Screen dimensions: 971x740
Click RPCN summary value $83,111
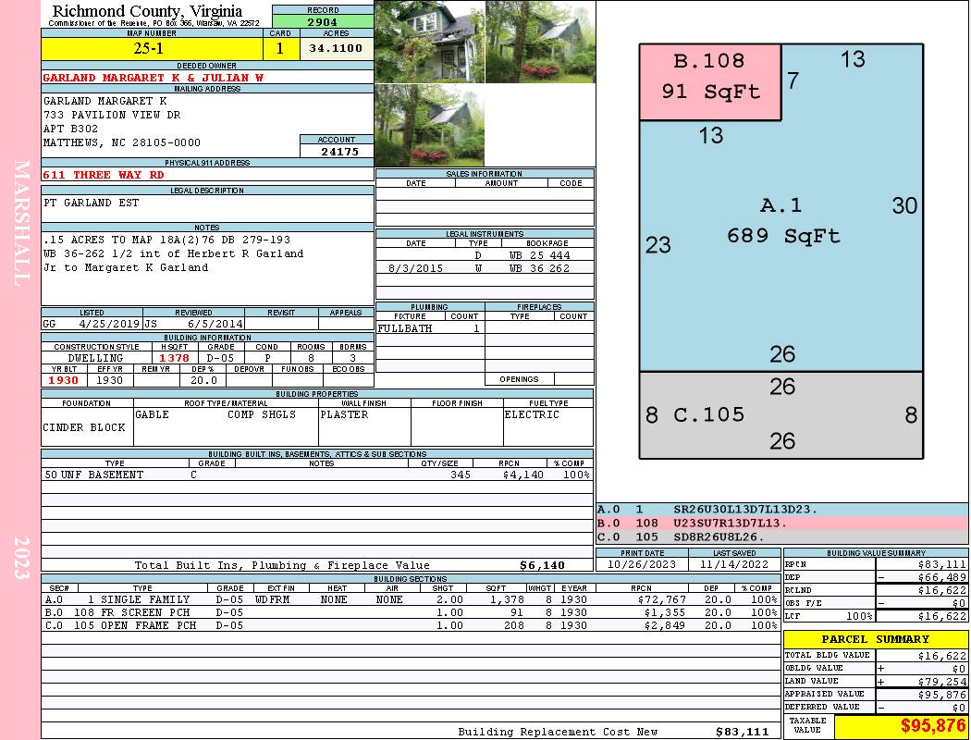pos(941,564)
